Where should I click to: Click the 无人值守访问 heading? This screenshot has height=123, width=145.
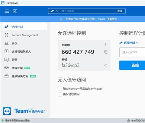[x=72, y=80]
